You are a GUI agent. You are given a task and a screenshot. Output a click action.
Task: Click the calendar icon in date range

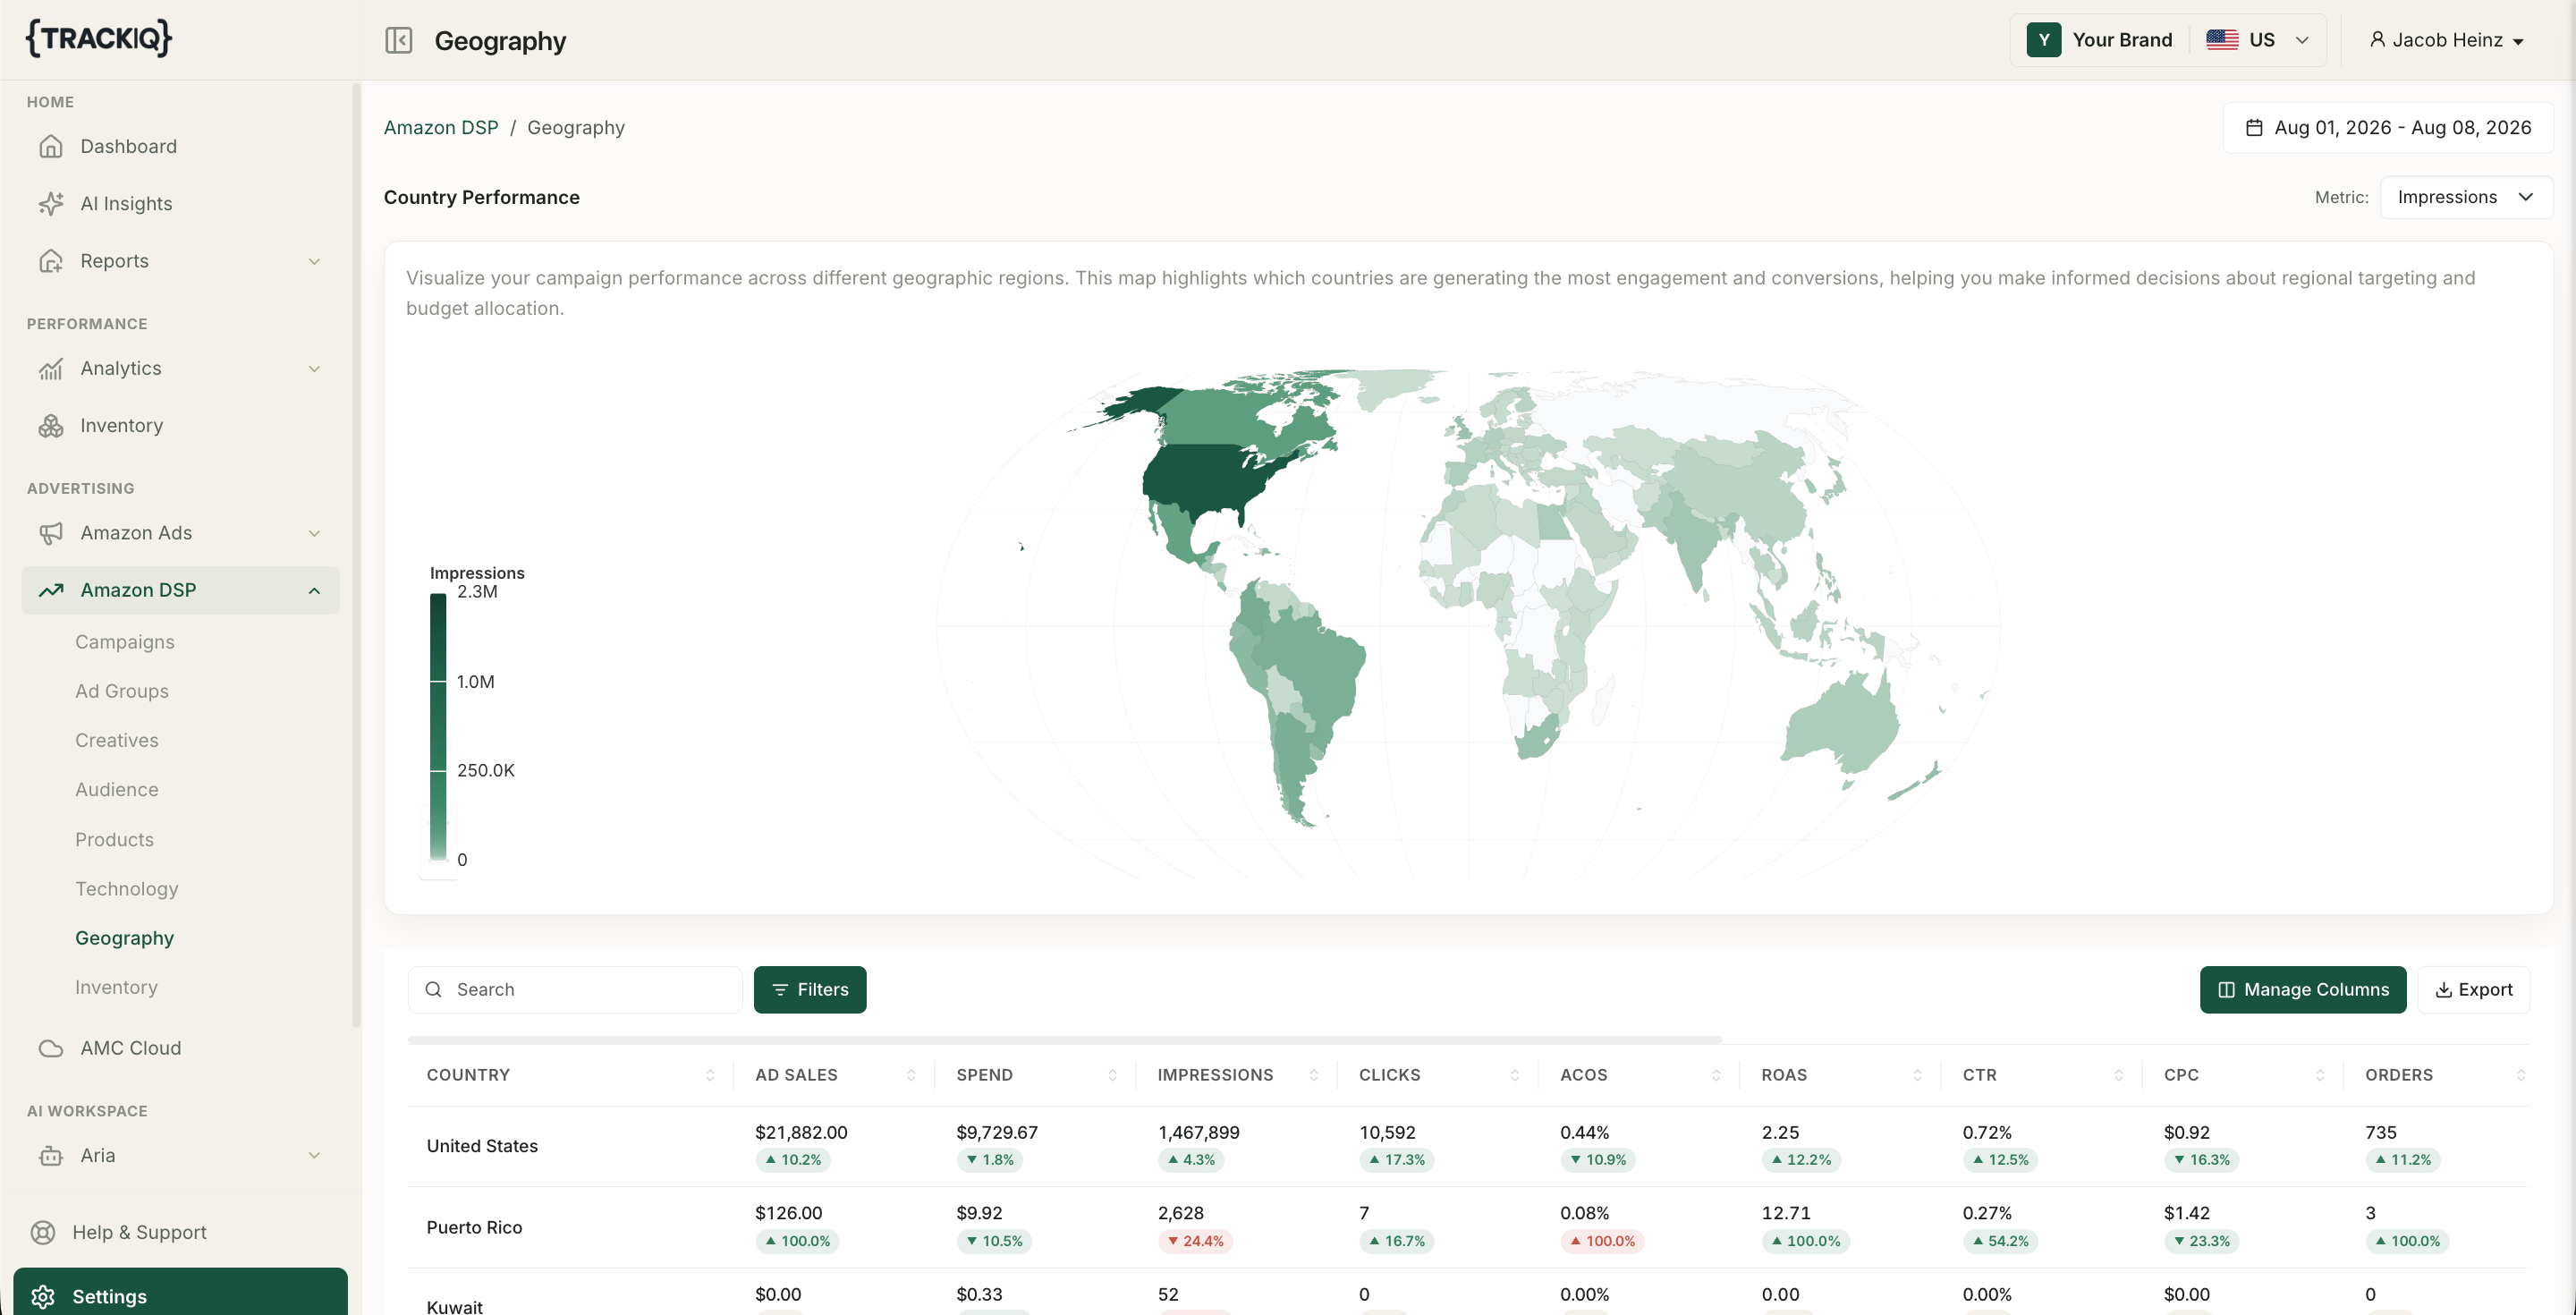coord(2254,127)
